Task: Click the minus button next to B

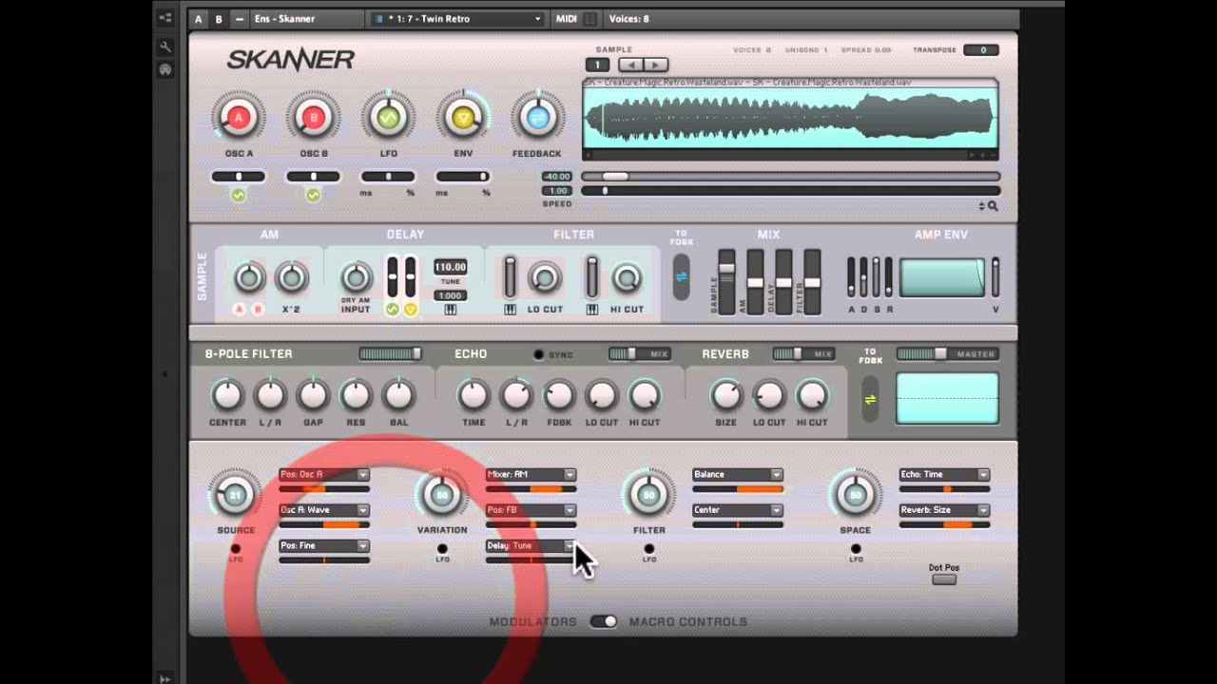Action: (239, 19)
